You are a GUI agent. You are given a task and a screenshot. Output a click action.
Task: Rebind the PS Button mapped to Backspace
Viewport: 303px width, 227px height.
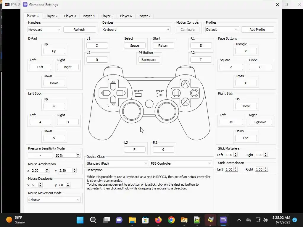[149, 60]
